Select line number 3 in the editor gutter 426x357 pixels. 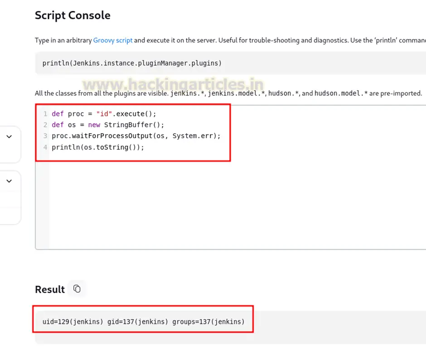[x=45, y=136]
